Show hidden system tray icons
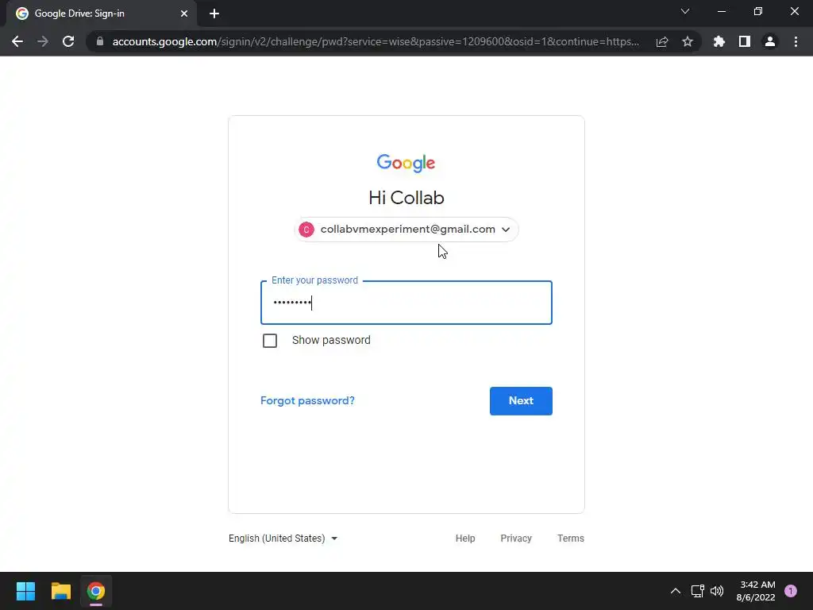Screen dimensions: 813x610 [x=675, y=591]
